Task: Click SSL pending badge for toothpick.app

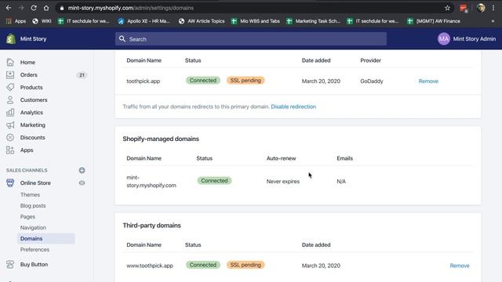Action: (x=246, y=81)
